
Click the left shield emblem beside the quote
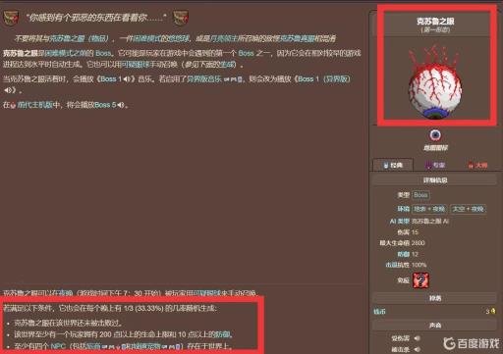click(x=11, y=18)
